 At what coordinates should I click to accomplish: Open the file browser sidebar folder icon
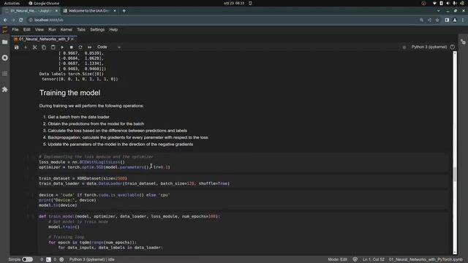[x=5, y=42]
